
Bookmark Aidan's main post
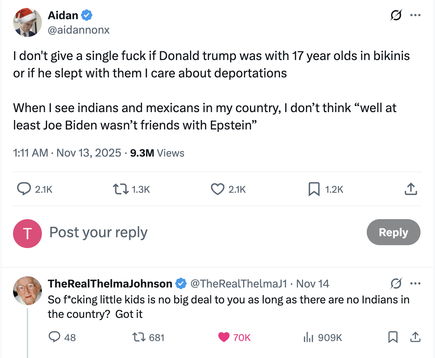[314, 189]
